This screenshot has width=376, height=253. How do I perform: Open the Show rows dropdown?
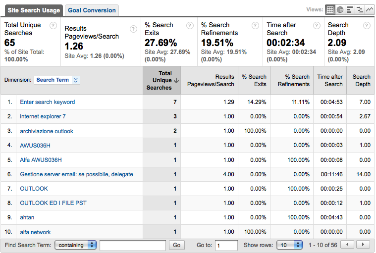pyautogui.click(x=289, y=245)
